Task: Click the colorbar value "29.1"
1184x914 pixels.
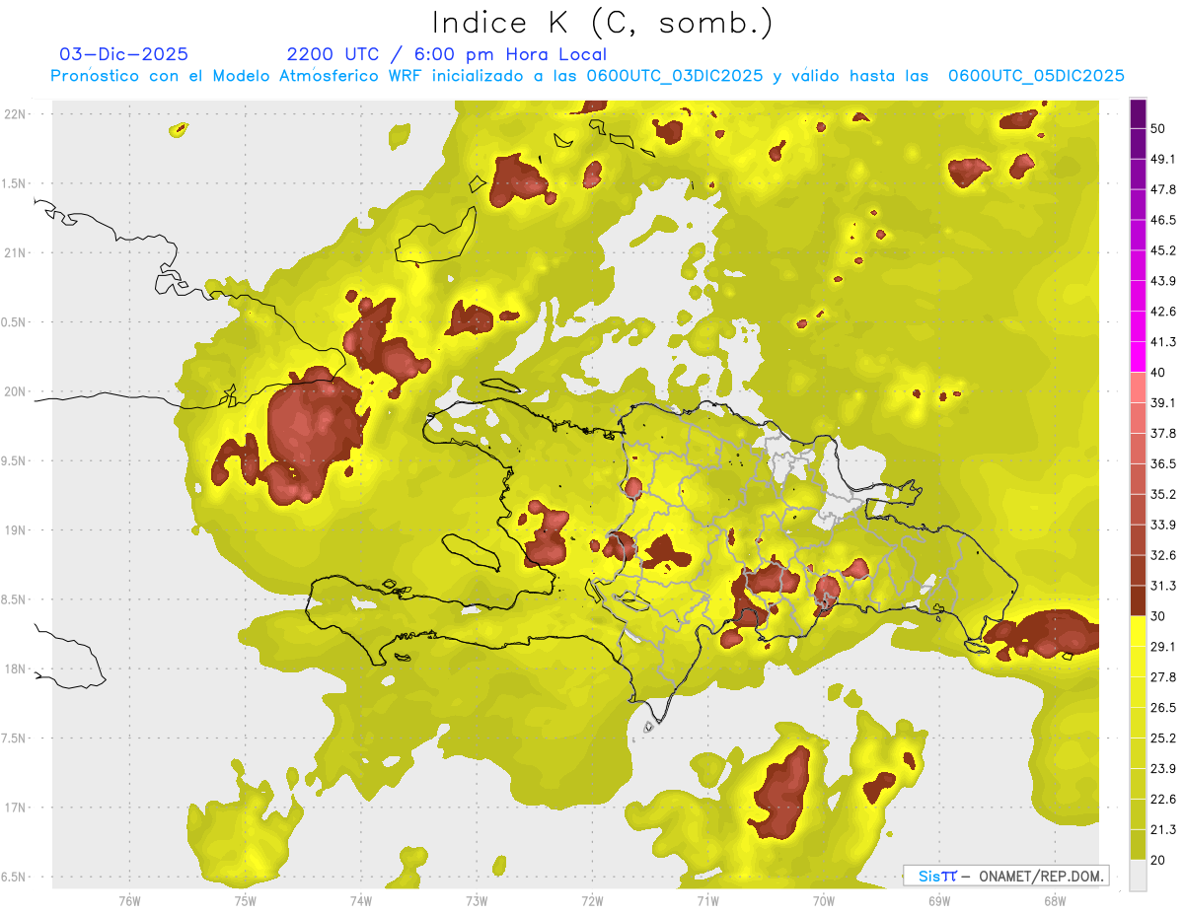Action: click(x=1163, y=647)
